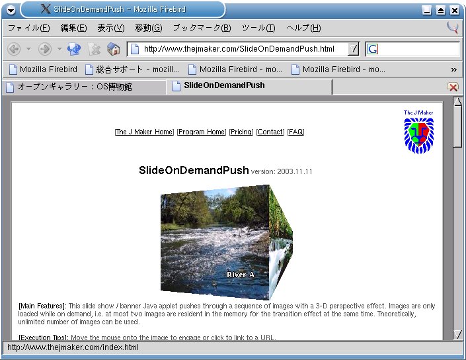Follow the Program Home link
466x360 pixels.
pos(202,132)
